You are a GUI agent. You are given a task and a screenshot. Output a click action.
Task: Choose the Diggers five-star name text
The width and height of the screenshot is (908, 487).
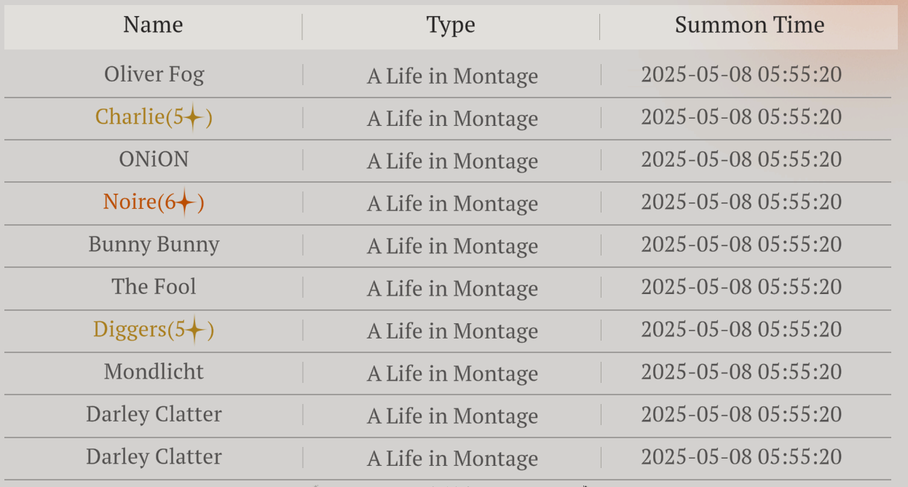coord(154,330)
